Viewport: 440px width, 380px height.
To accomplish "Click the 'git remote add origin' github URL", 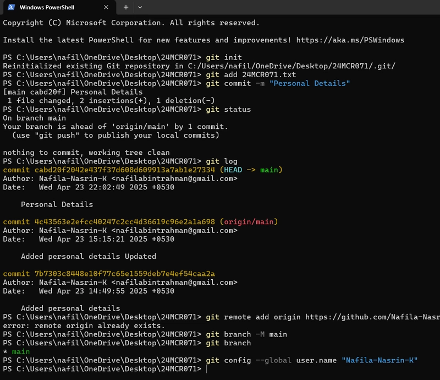I will [x=373, y=317].
